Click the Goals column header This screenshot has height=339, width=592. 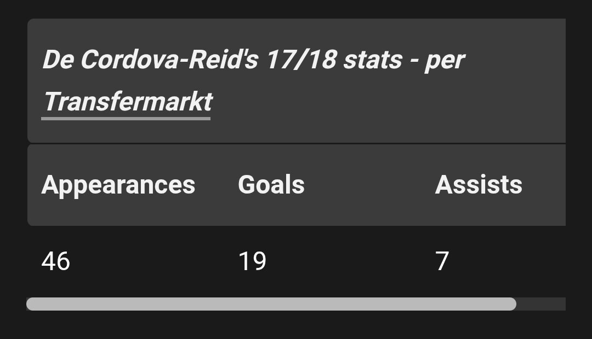tap(271, 185)
